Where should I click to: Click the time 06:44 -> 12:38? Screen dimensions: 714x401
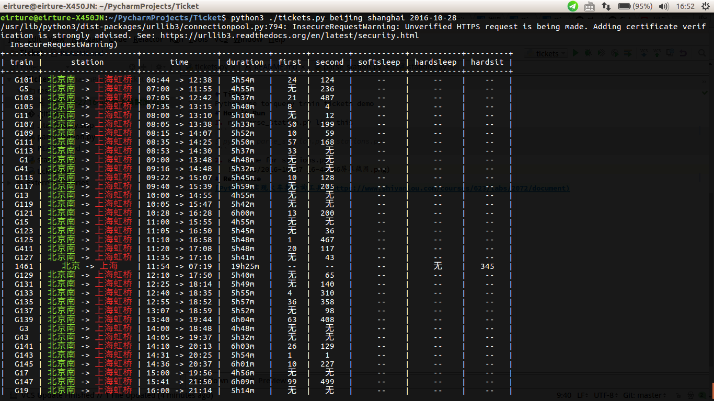click(x=179, y=80)
